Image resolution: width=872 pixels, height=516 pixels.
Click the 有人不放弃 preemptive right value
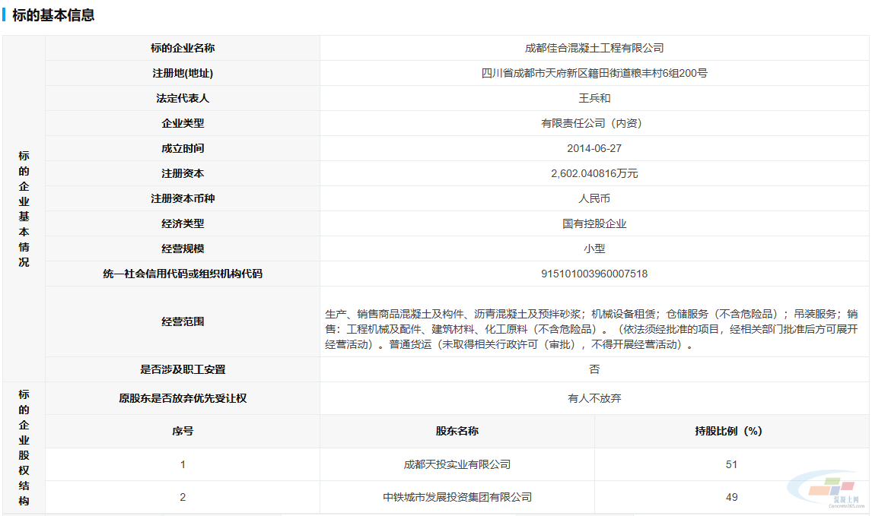pyautogui.click(x=594, y=398)
